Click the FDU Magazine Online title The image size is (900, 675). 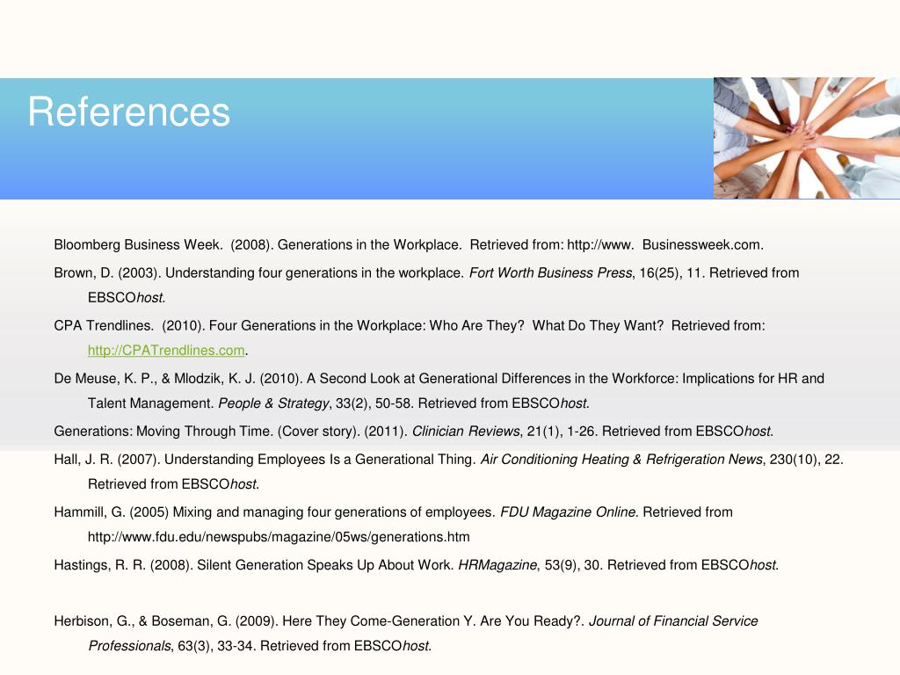coord(569,512)
